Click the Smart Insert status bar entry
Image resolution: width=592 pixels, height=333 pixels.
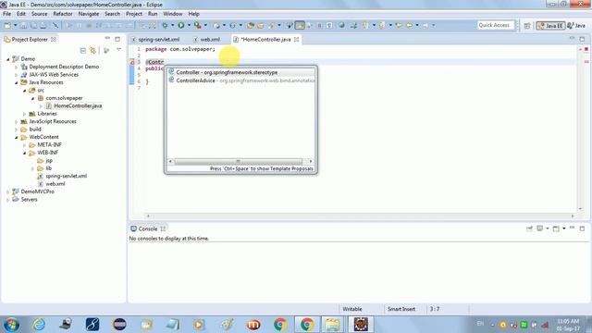click(x=401, y=309)
